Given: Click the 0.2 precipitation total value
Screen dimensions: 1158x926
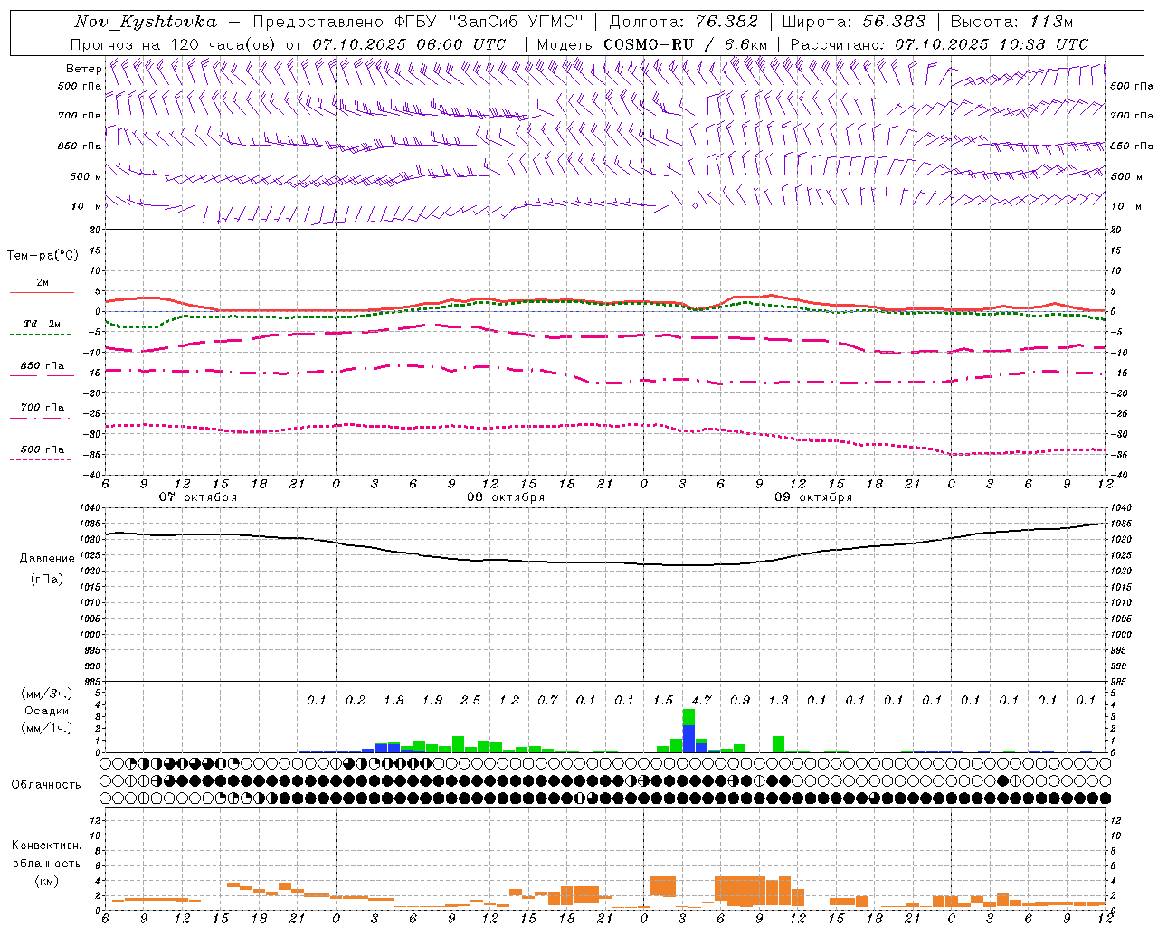Looking at the screenshot, I should [356, 701].
